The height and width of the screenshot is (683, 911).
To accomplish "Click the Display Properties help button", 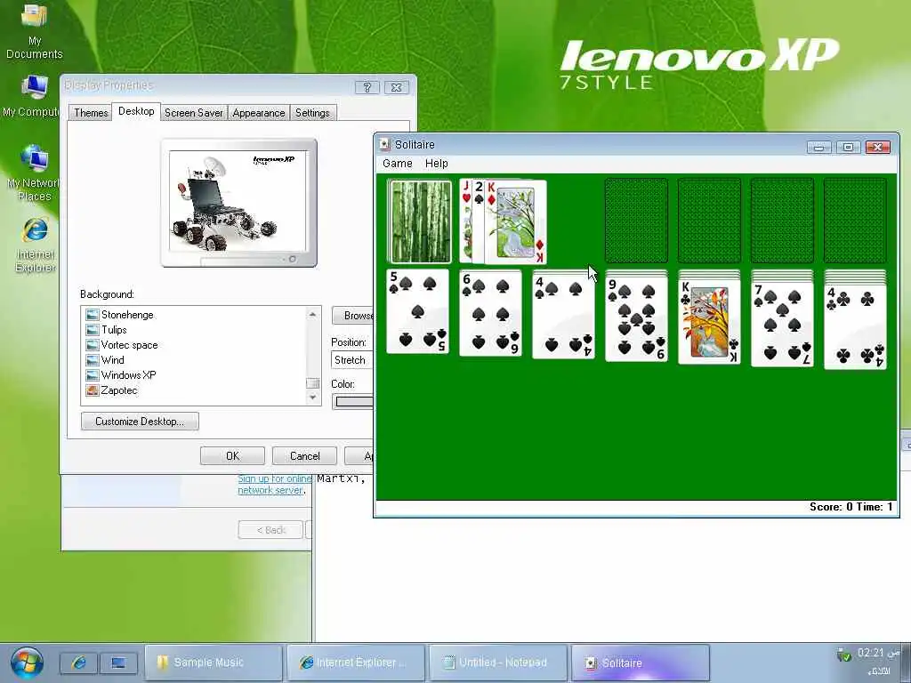I will tap(367, 88).
